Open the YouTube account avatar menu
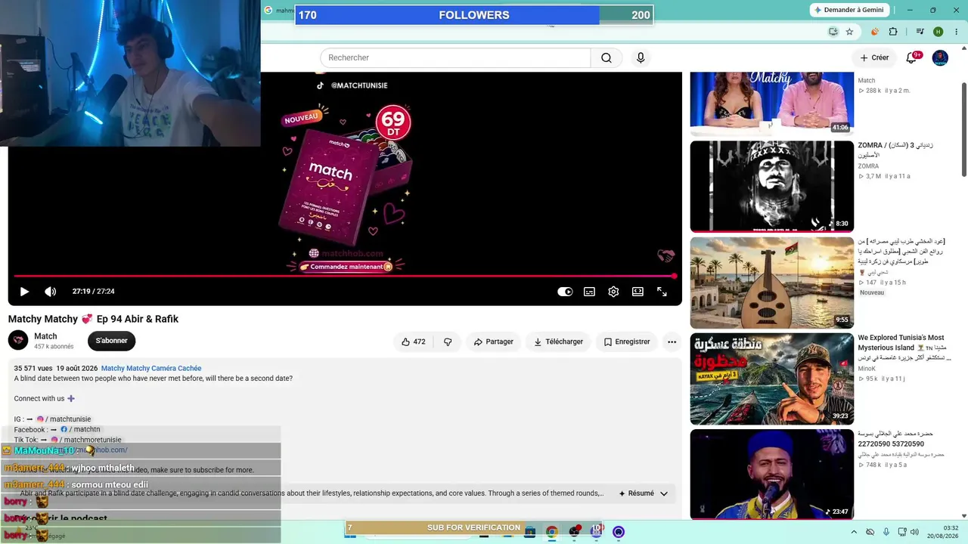The width and height of the screenshot is (968, 544). point(940,57)
